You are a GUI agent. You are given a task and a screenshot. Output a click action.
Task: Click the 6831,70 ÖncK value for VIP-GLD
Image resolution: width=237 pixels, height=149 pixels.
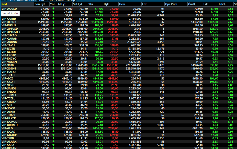(x=197, y=129)
